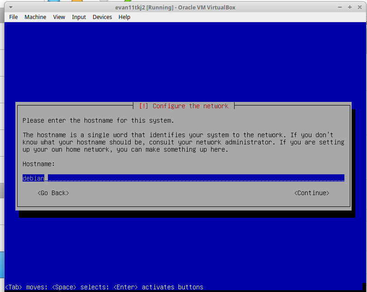Click 'Please enter the hostname' text

(x=98, y=120)
